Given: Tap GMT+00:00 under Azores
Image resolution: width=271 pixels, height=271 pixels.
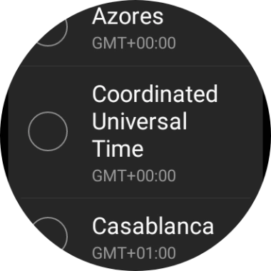Looking at the screenshot, I should click(134, 43).
